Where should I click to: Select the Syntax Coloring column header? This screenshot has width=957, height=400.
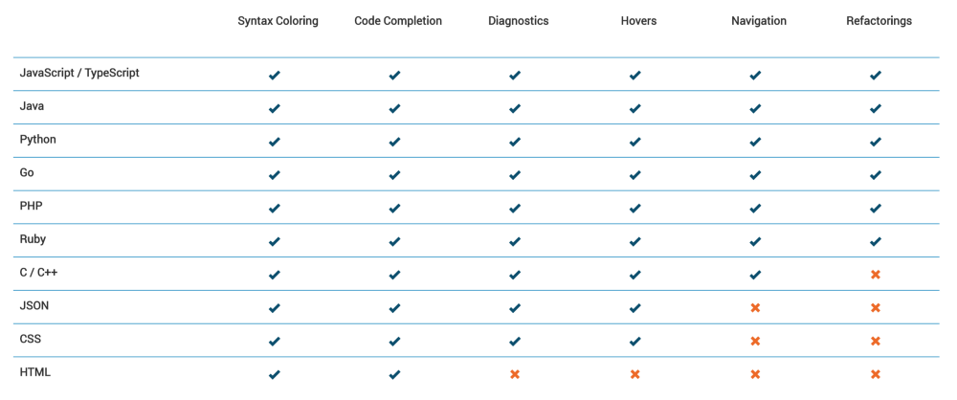click(278, 21)
